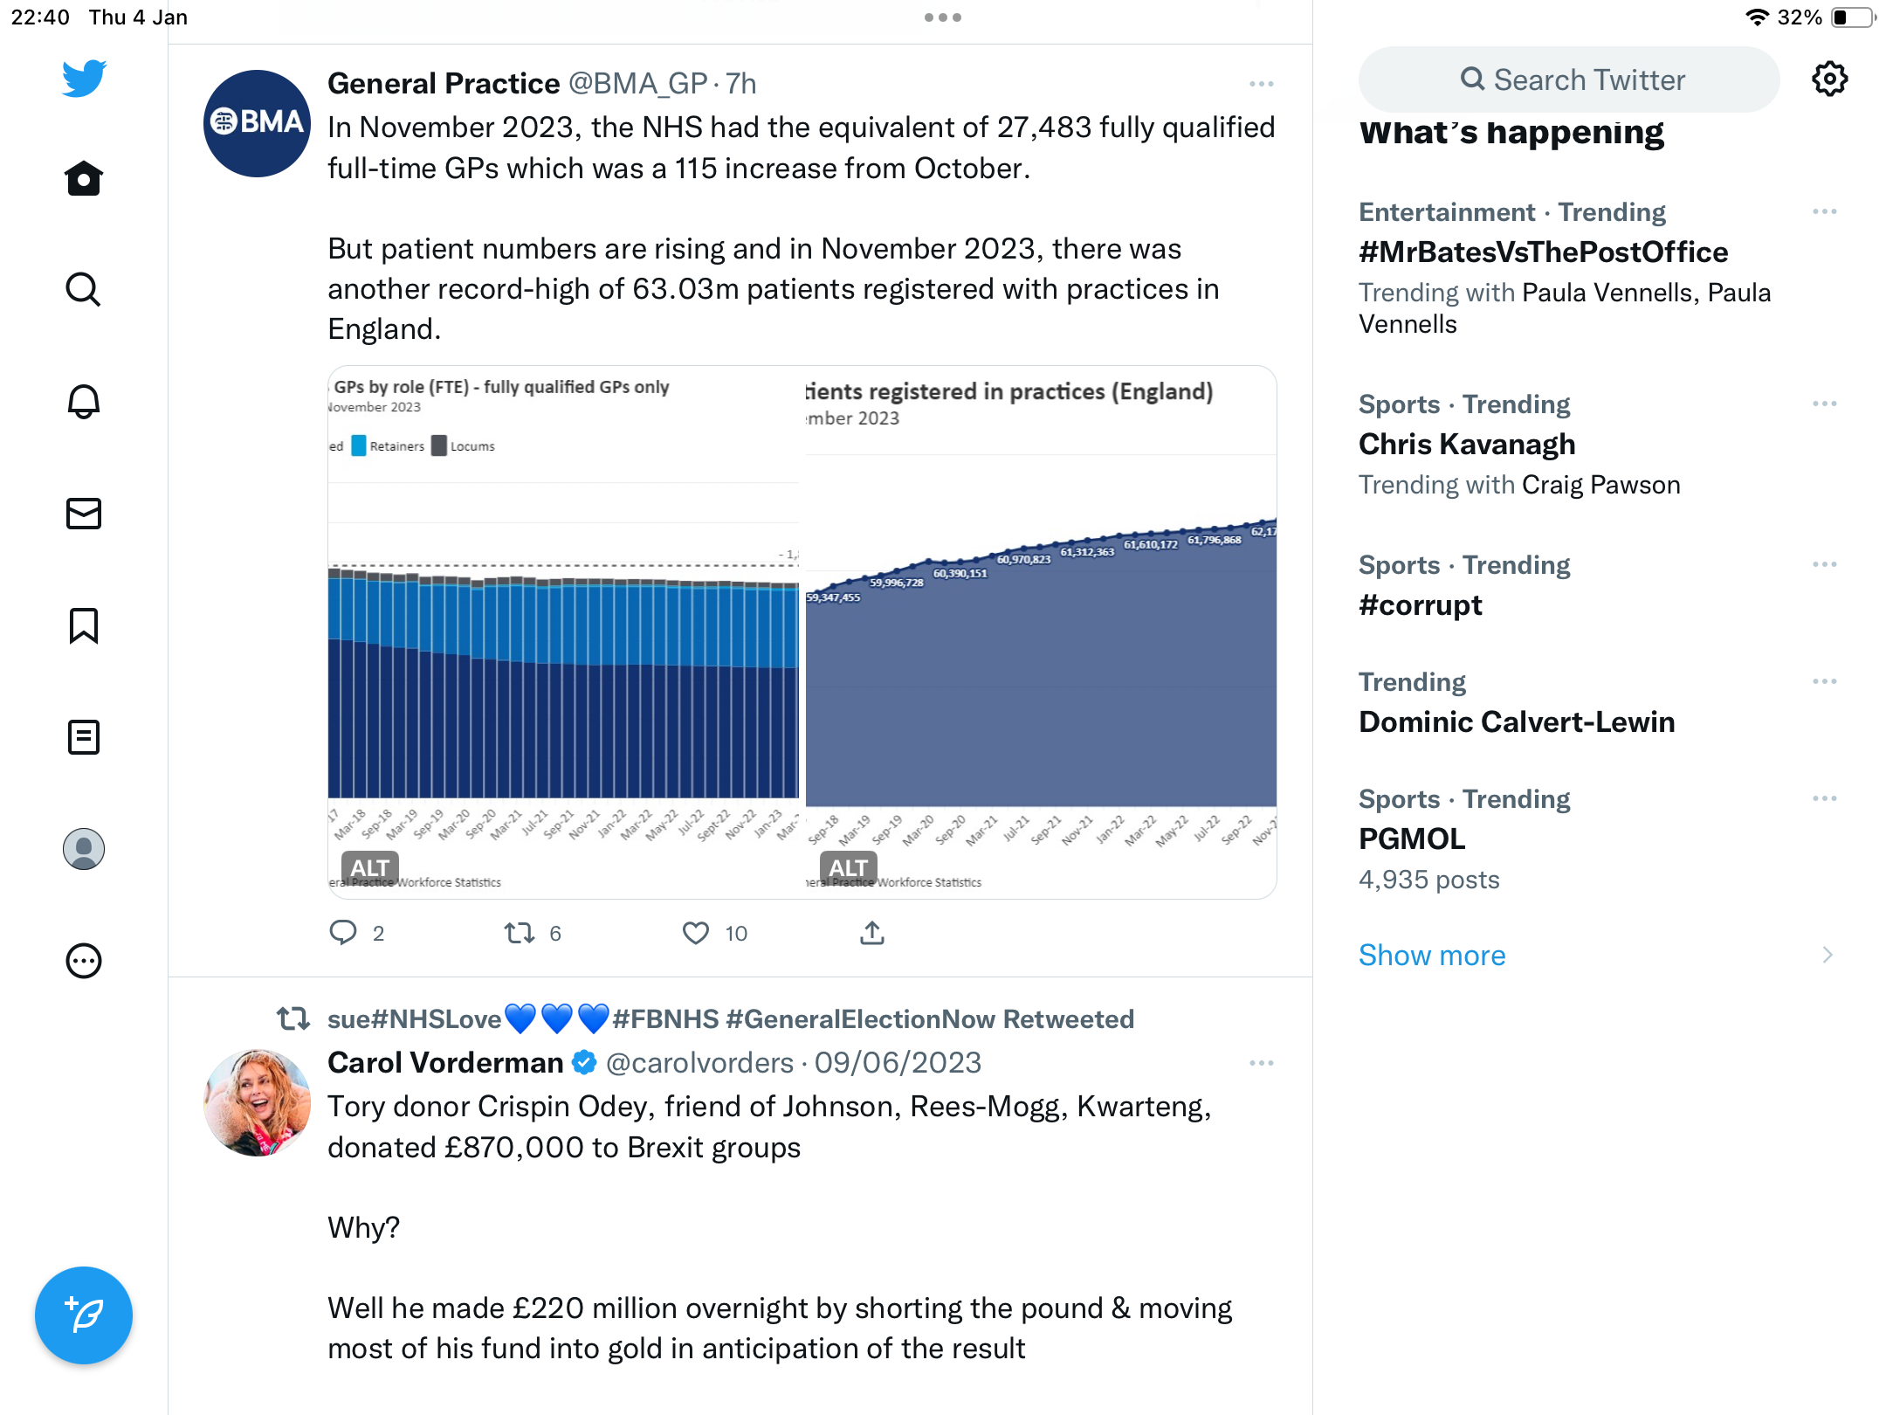Open Messages envelope icon
This screenshot has height=1415, width=1886.
(84, 514)
